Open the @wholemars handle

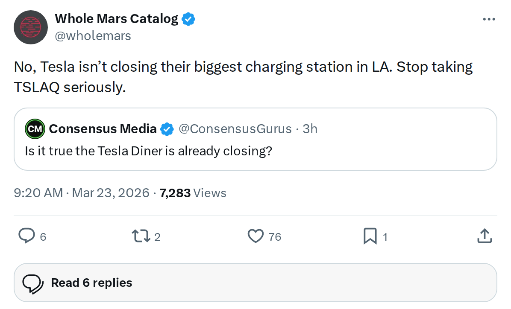(94, 36)
